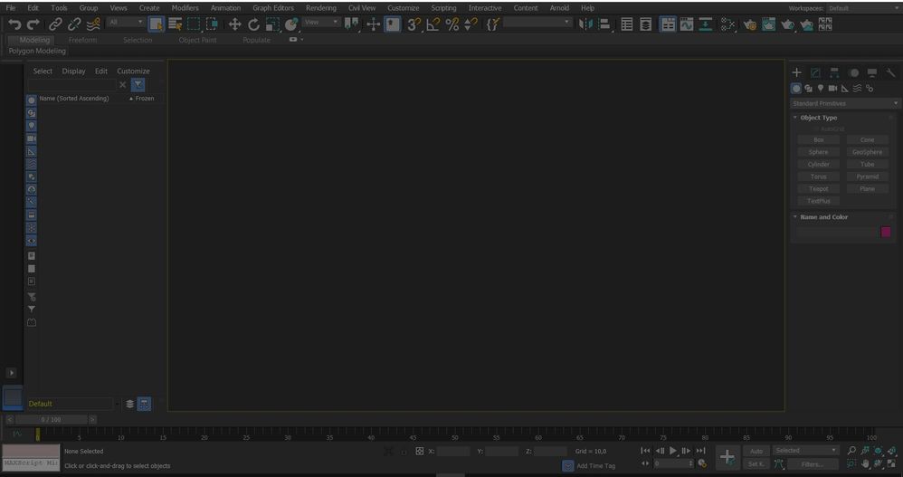Click the Go to Start button
This screenshot has width=903, height=477.
(x=645, y=451)
